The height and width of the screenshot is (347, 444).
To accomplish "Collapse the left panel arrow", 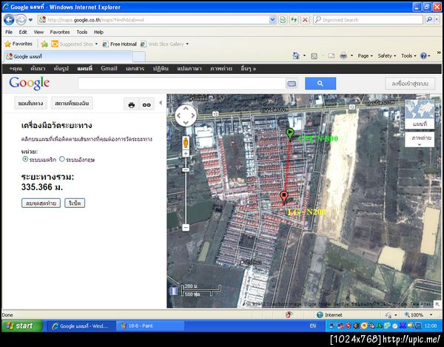I will (161, 103).
